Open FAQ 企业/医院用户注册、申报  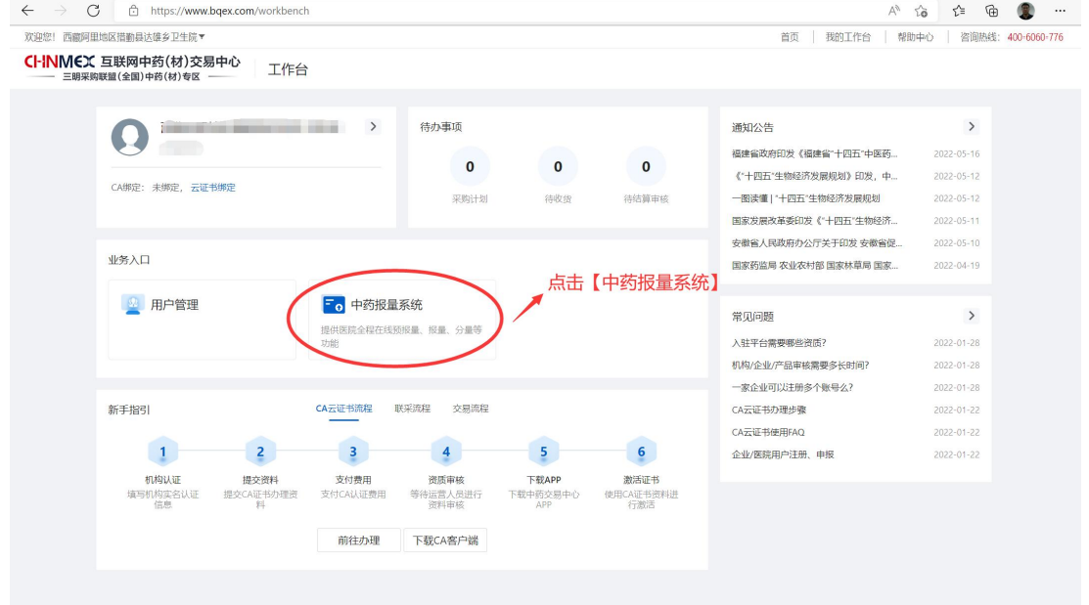(x=783, y=454)
